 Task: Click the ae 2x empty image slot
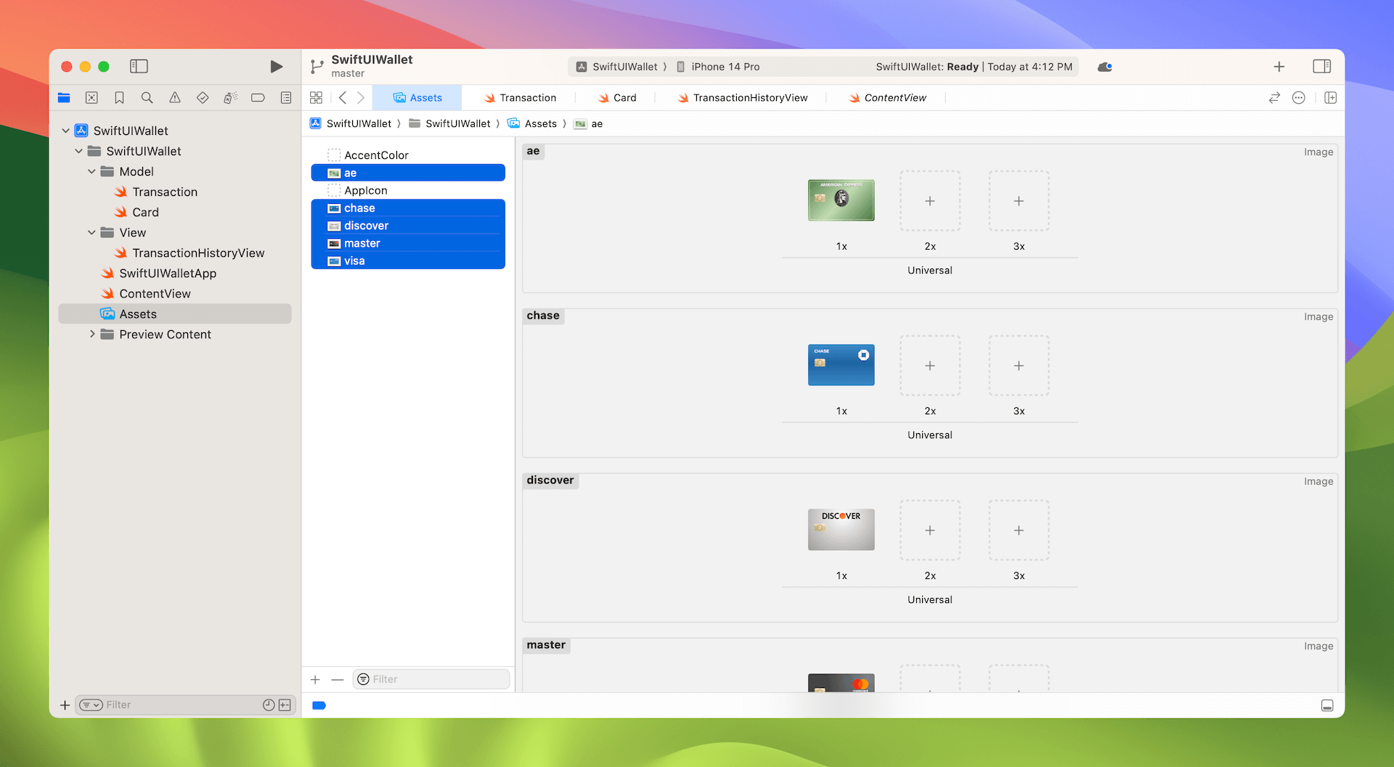coord(930,201)
